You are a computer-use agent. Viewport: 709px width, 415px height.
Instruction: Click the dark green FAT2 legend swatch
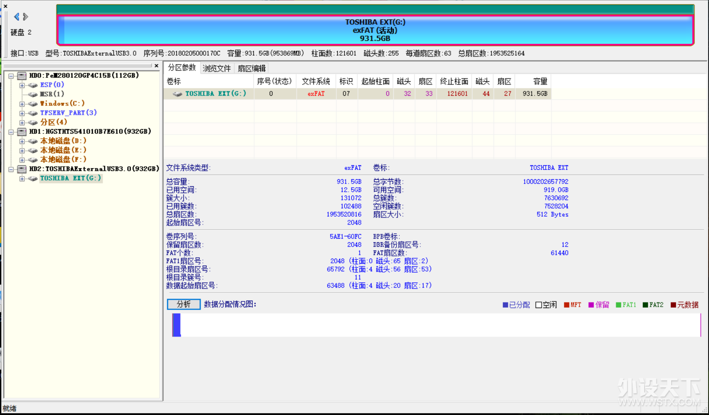[x=645, y=305]
